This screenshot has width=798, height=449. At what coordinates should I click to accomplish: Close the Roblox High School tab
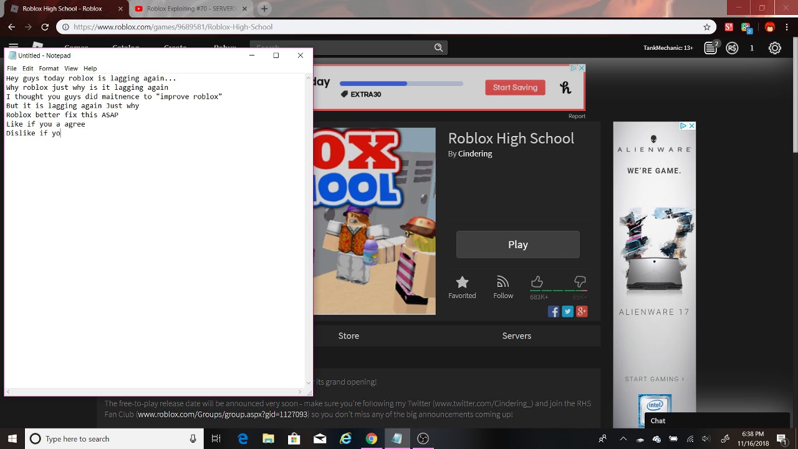[x=120, y=9]
